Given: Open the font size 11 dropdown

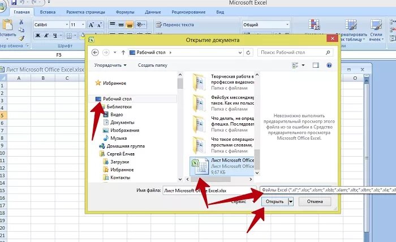Looking at the screenshot, I should 83,24.
